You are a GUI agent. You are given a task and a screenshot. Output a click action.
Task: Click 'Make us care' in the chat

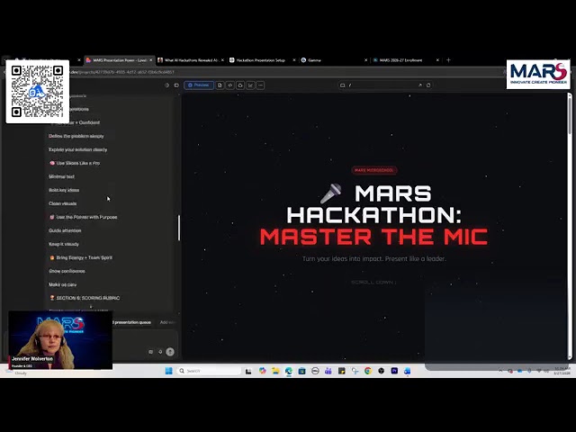(x=62, y=284)
